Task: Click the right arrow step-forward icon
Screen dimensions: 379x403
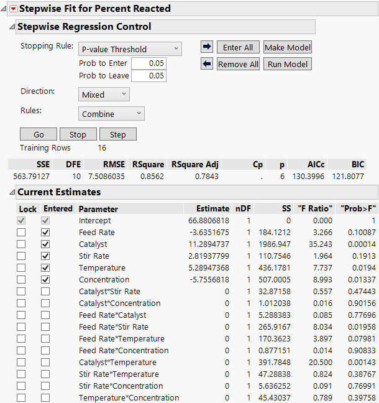Action: point(207,47)
